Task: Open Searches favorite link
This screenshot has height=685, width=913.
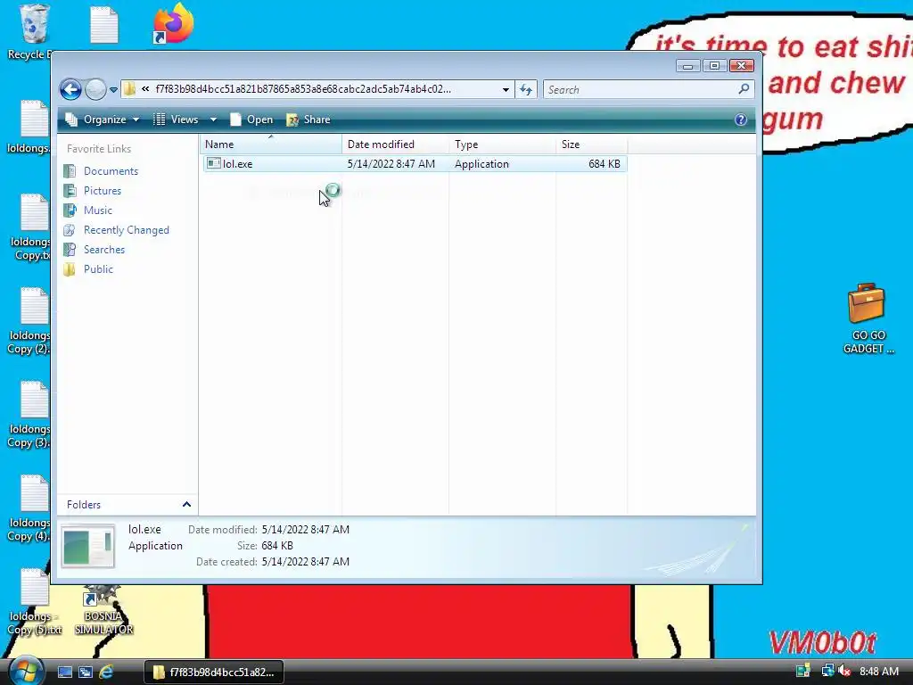Action: click(x=104, y=250)
